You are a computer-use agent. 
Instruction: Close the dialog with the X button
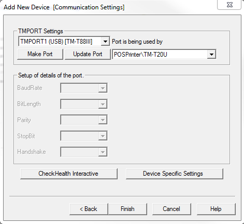point(229,5)
